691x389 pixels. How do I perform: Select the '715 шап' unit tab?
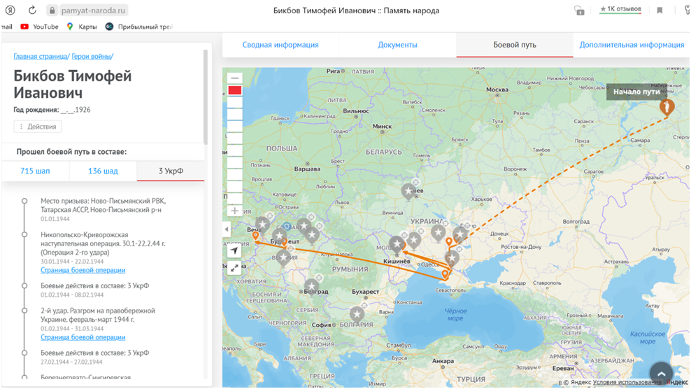pos(35,171)
